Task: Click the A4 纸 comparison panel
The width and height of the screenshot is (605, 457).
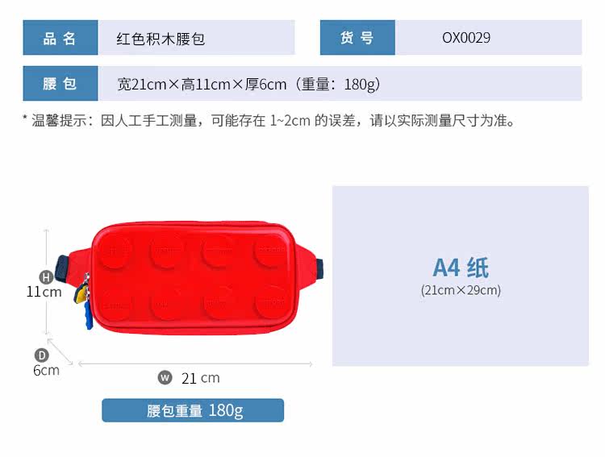Action: pos(461,276)
